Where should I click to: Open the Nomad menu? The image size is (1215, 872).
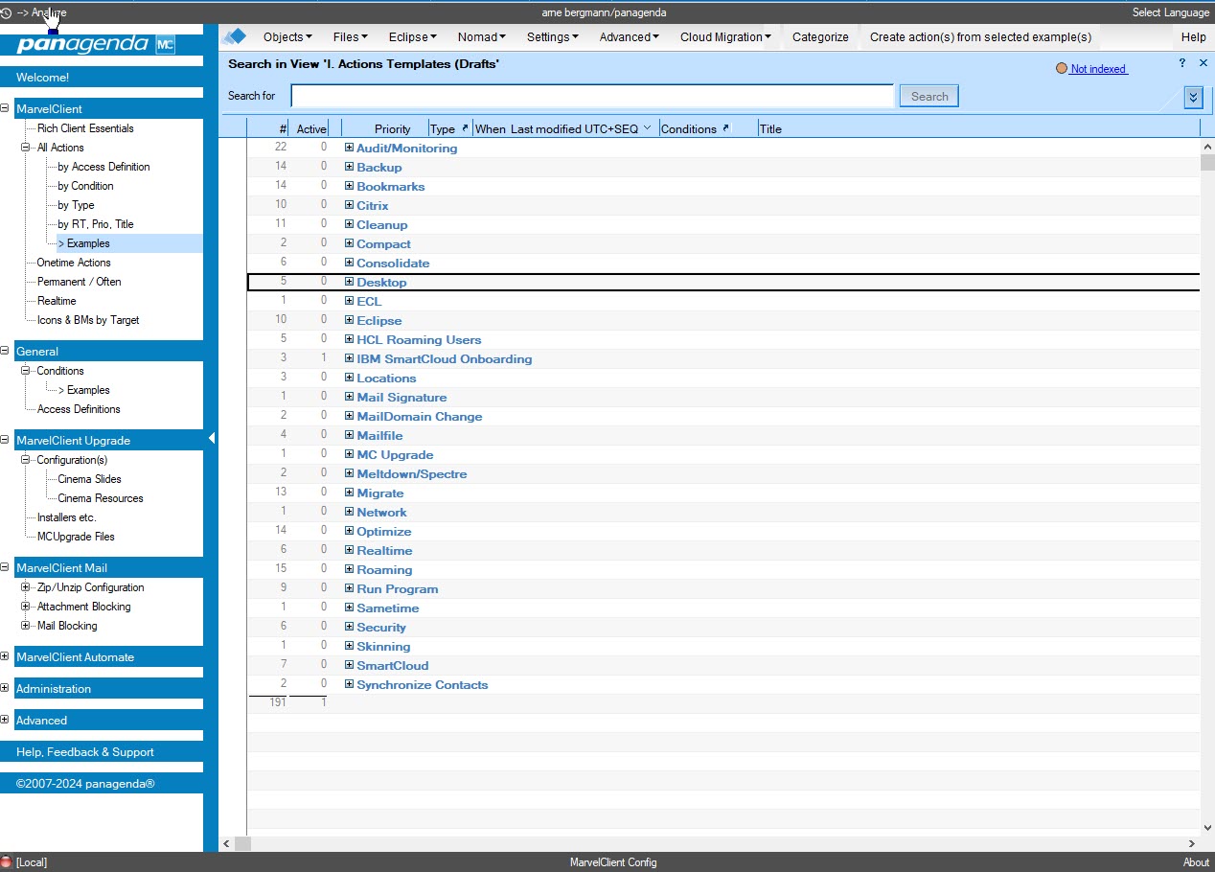pyautogui.click(x=482, y=36)
